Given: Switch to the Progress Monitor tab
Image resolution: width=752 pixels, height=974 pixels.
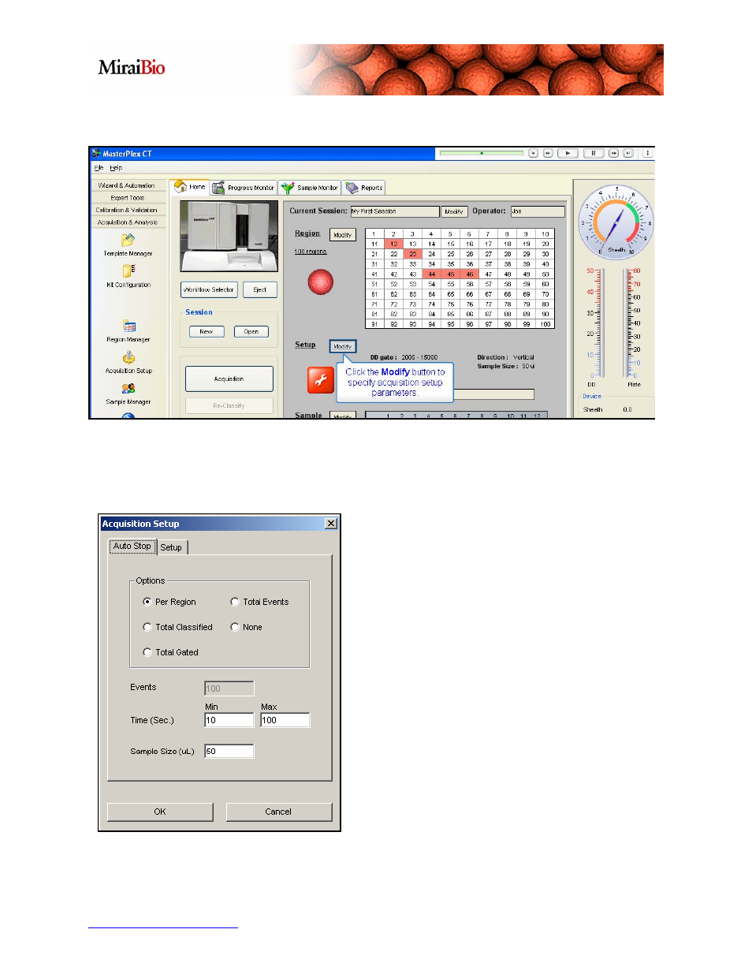Looking at the screenshot, I should pyautogui.click(x=244, y=188).
